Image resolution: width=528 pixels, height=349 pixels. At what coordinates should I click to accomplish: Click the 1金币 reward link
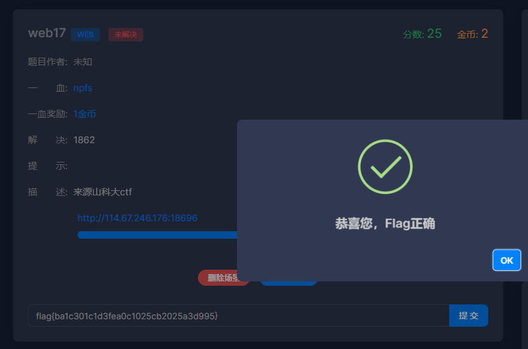click(84, 114)
